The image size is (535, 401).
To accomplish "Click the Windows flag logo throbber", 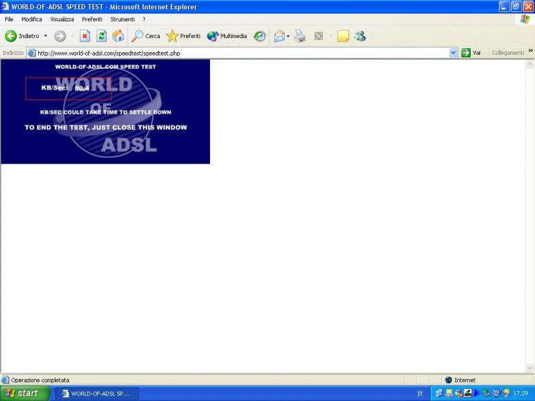I will coord(525,19).
